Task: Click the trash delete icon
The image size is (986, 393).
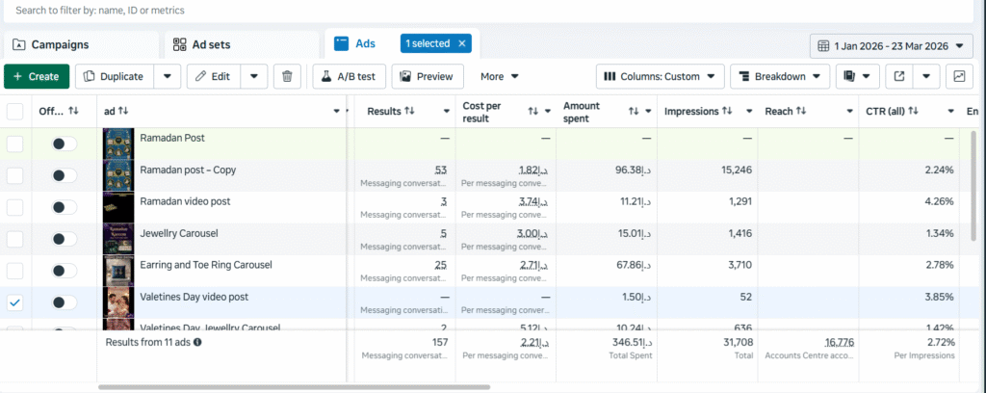Action: pos(288,76)
